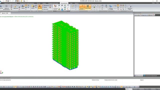Open the dropdown field in the status bar
Screen dimensions: 160x90
click(130, 89)
